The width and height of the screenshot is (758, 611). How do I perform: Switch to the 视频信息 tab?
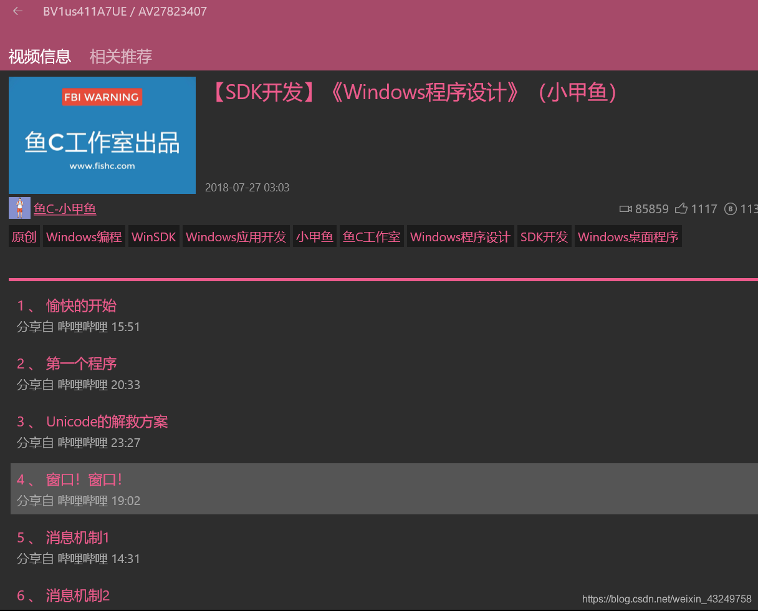coord(40,57)
